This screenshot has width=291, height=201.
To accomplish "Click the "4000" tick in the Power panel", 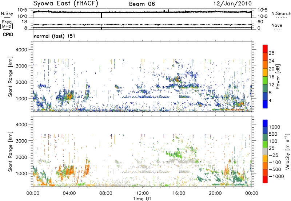I will pyautogui.click(x=21, y=50).
